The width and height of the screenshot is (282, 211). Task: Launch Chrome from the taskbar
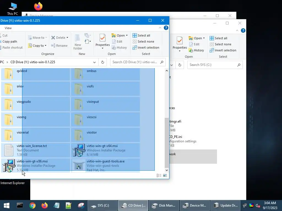coord(32,206)
